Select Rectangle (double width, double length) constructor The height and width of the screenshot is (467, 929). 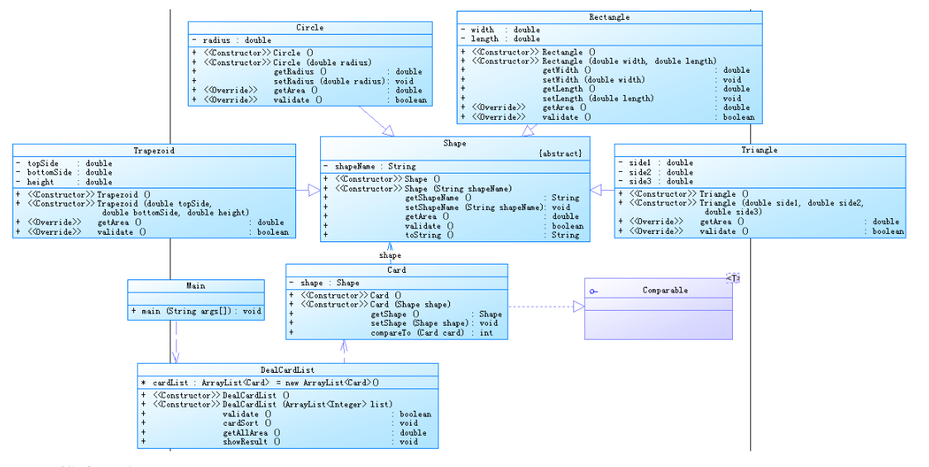click(x=630, y=61)
